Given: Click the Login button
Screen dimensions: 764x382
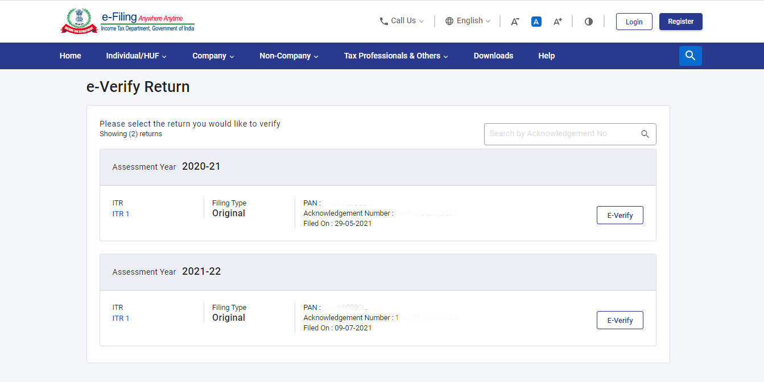Looking at the screenshot, I should coord(634,21).
